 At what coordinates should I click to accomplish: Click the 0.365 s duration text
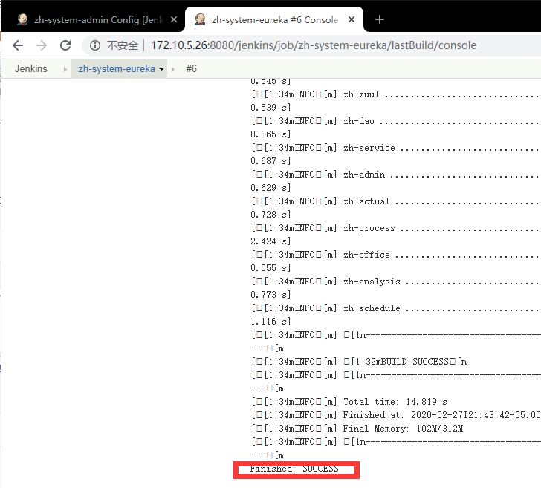click(x=270, y=134)
